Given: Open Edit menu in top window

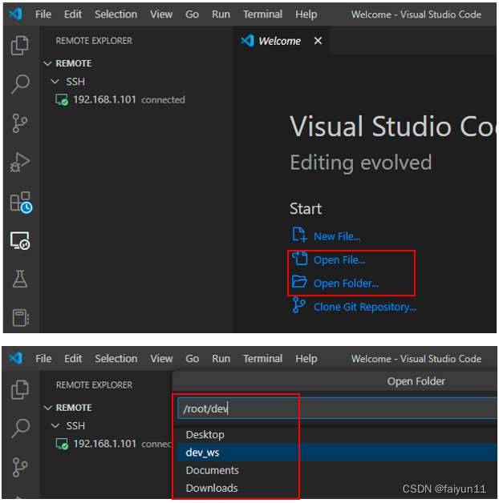Looking at the screenshot, I should [73, 14].
